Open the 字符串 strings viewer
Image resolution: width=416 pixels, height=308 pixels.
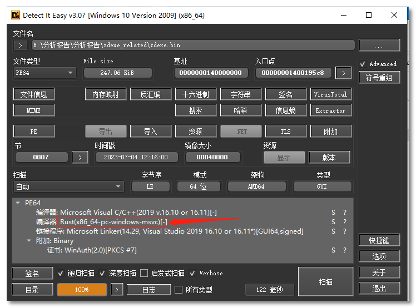pyautogui.click(x=241, y=94)
